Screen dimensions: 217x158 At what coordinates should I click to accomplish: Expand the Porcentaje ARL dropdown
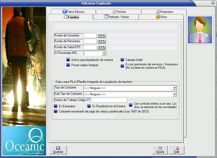(x=104, y=53)
